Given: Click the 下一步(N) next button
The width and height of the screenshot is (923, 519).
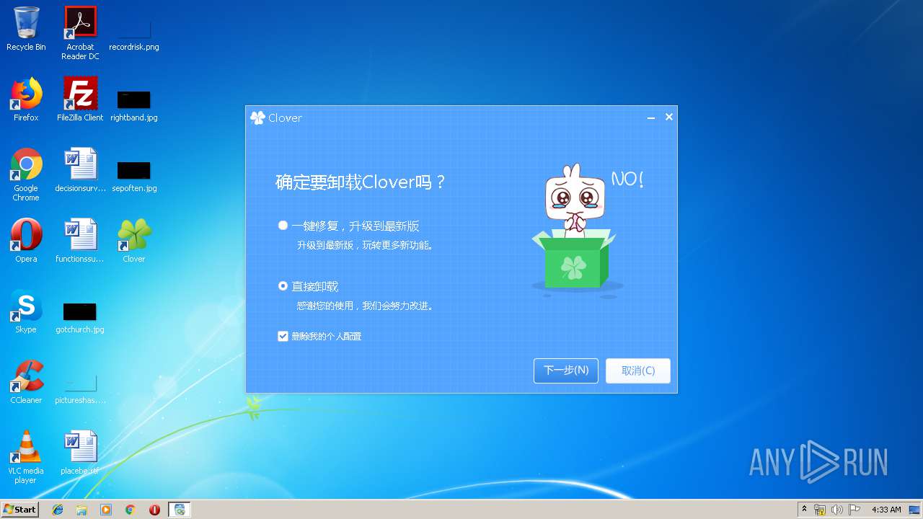Looking at the screenshot, I should [x=566, y=371].
